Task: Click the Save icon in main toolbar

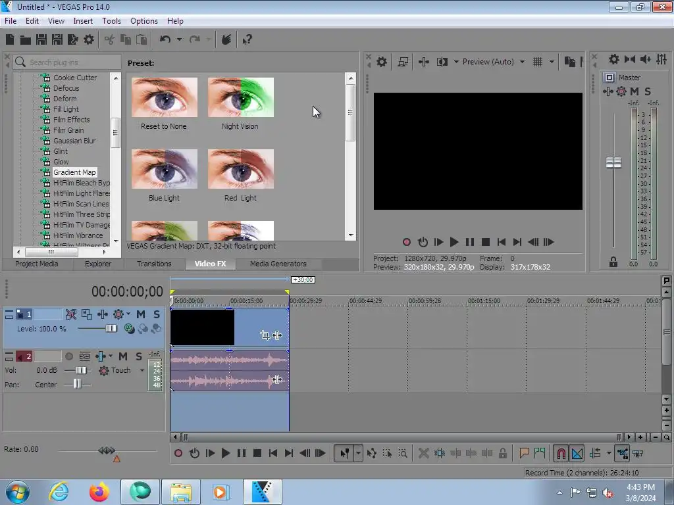Action: pyautogui.click(x=41, y=40)
